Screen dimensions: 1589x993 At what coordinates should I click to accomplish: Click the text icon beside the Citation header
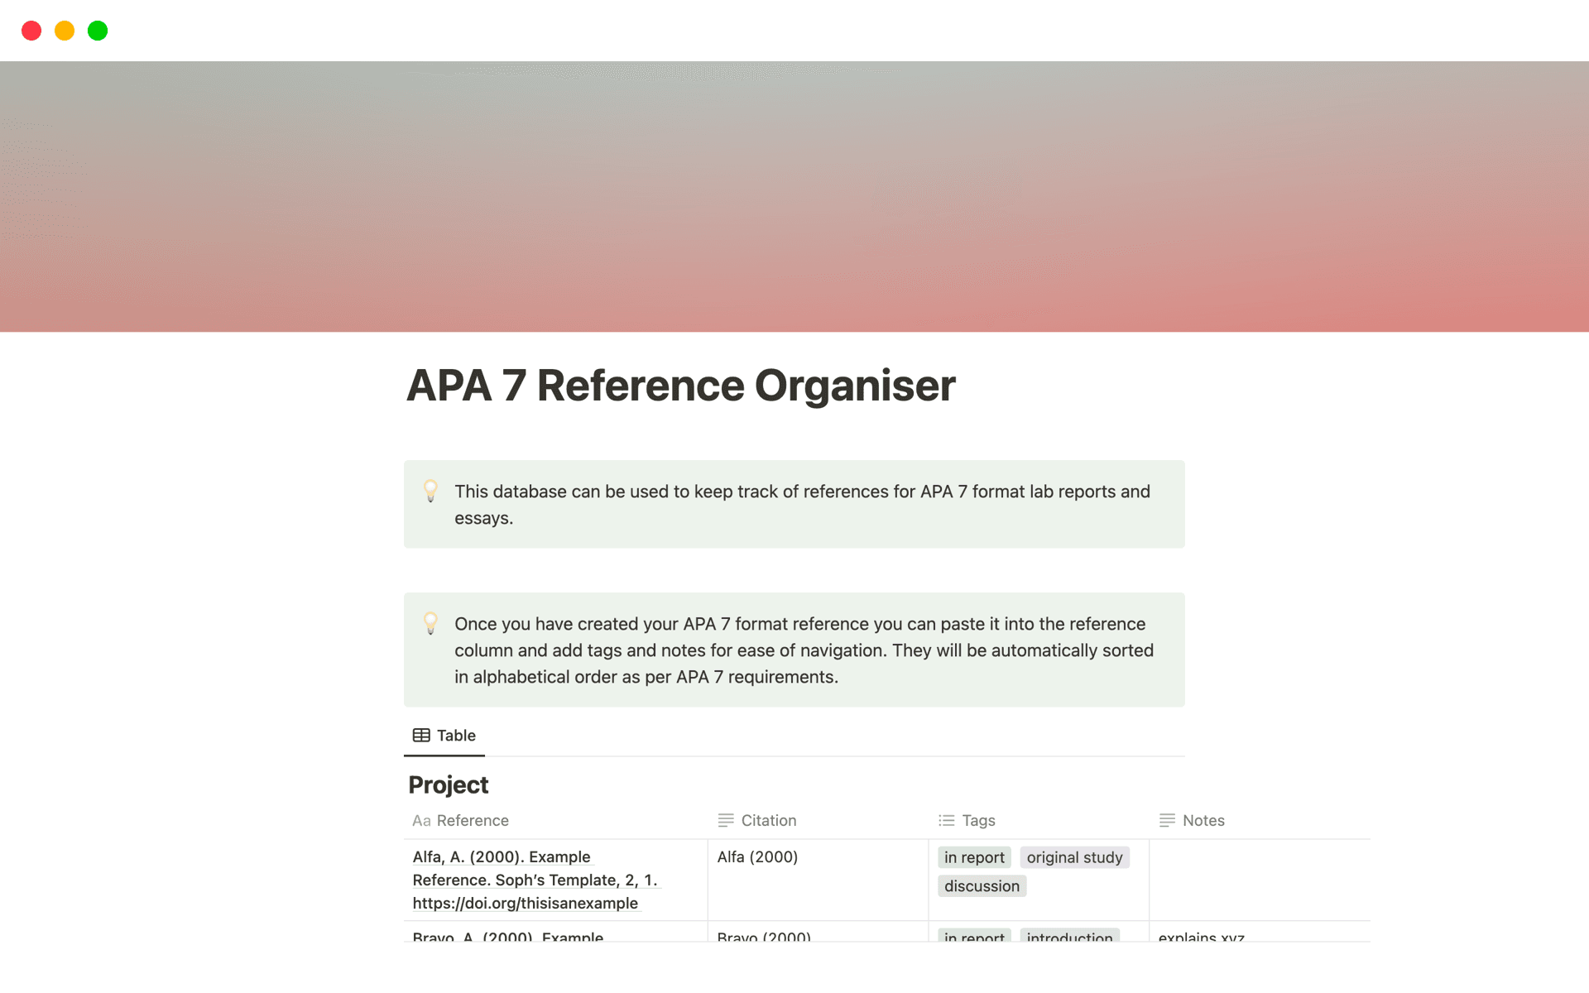coord(726,820)
